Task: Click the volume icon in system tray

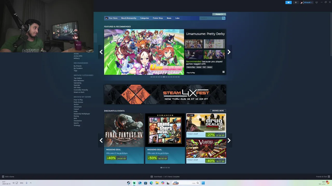Action: [13, 183]
